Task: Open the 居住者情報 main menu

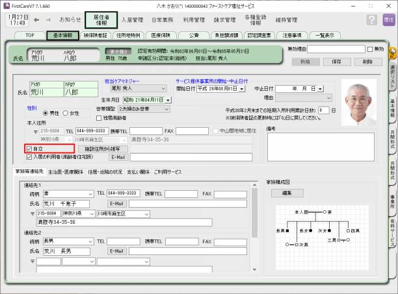Action: (101, 19)
